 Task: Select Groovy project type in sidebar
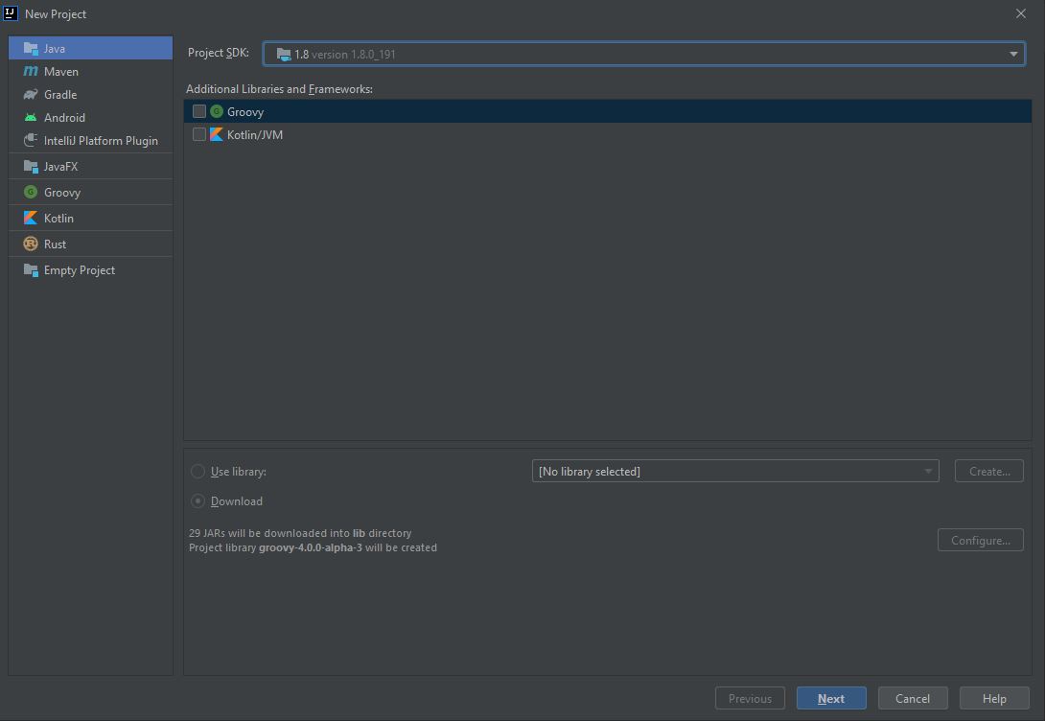point(91,192)
